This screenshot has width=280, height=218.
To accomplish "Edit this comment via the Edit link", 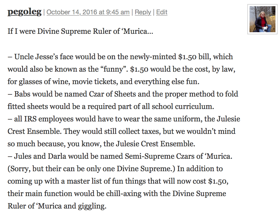I will (162, 12).
